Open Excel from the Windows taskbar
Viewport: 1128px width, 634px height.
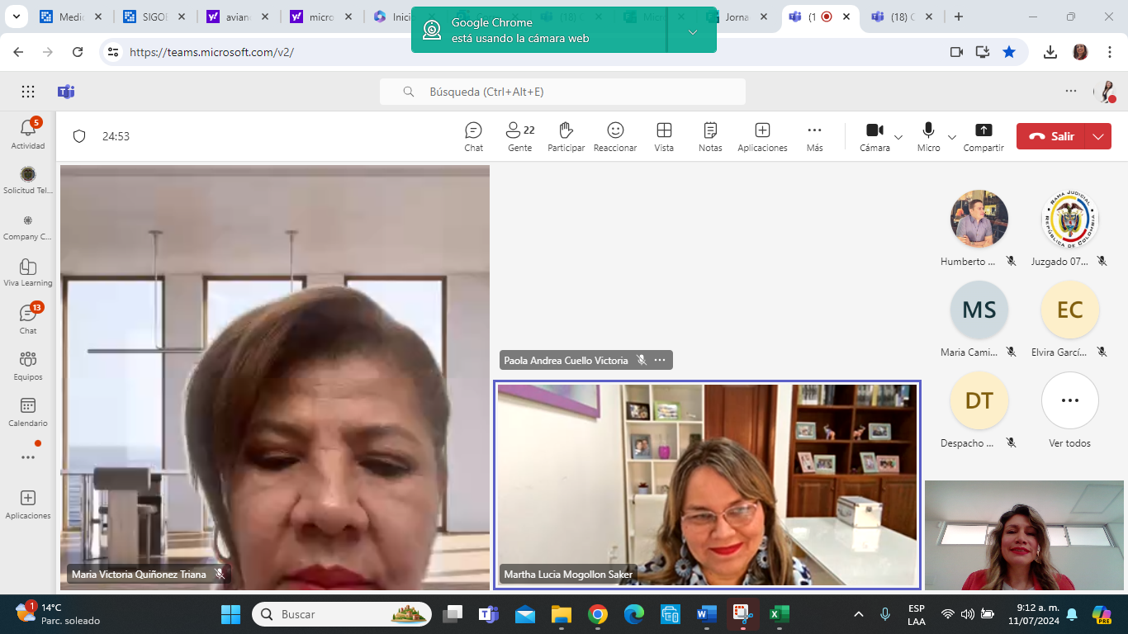tap(778, 614)
